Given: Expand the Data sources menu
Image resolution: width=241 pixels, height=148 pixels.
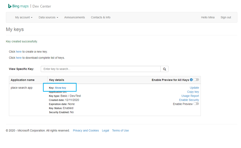Looking at the screenshot, I should pyautogui.click(x=48, y=17).
